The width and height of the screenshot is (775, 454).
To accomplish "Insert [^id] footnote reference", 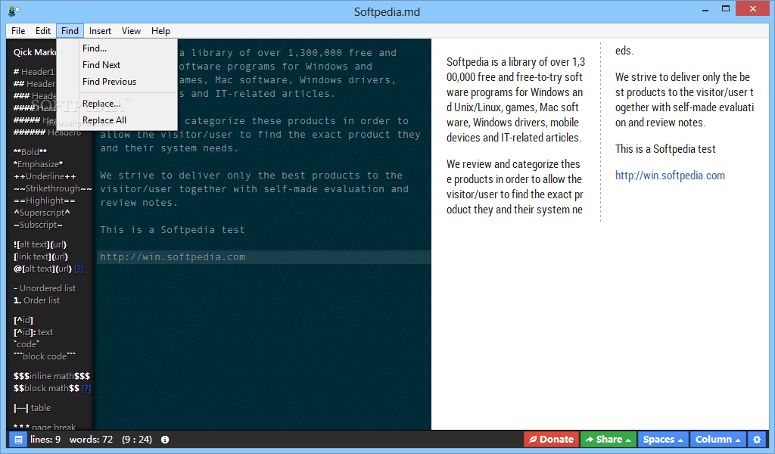I will [23, 320].
